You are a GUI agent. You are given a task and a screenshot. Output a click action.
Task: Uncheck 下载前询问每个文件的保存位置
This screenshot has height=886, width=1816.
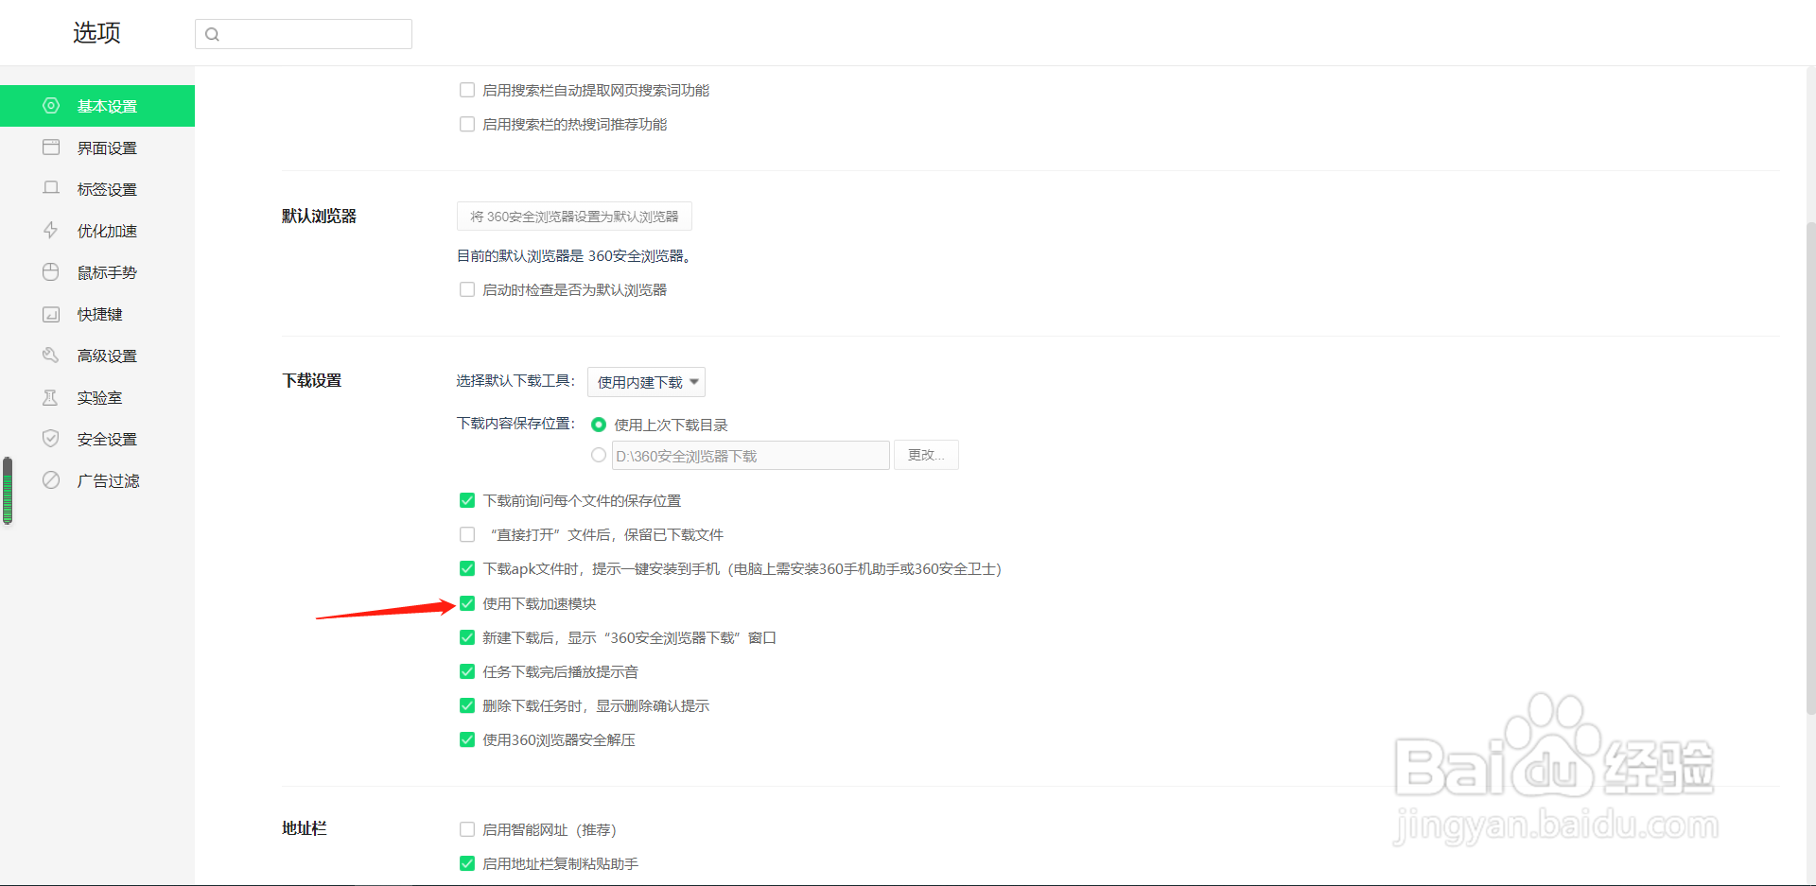point(467,500)
